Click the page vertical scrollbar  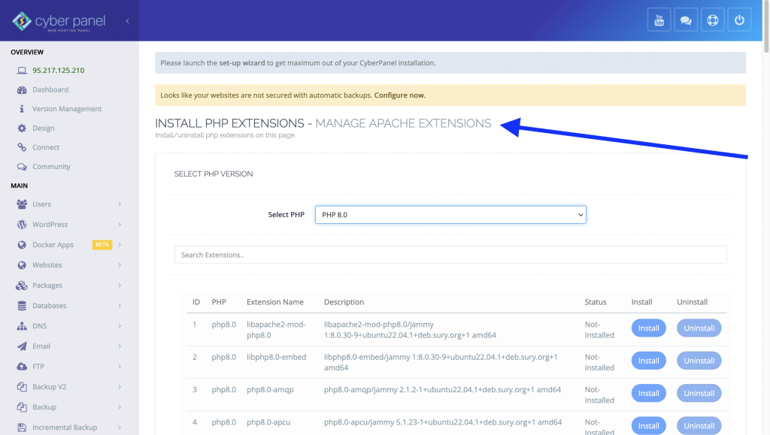[766, 27]
